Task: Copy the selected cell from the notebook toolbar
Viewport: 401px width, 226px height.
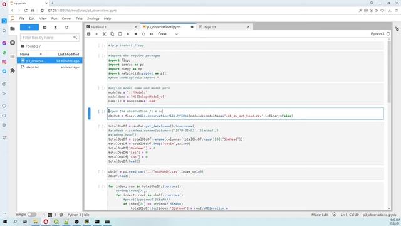Action: pyautogui.click(x=112, y=34)
